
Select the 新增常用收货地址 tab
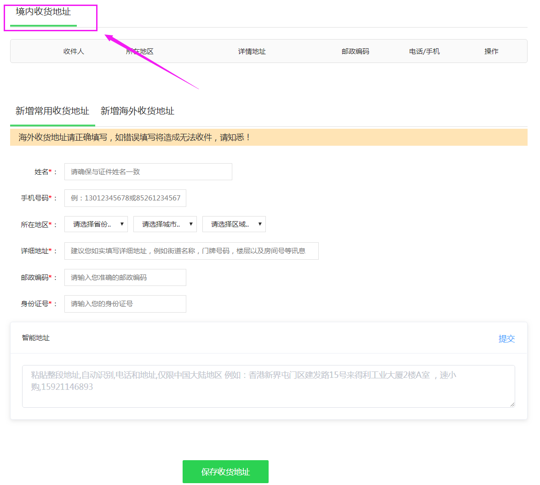pos(52,111)
